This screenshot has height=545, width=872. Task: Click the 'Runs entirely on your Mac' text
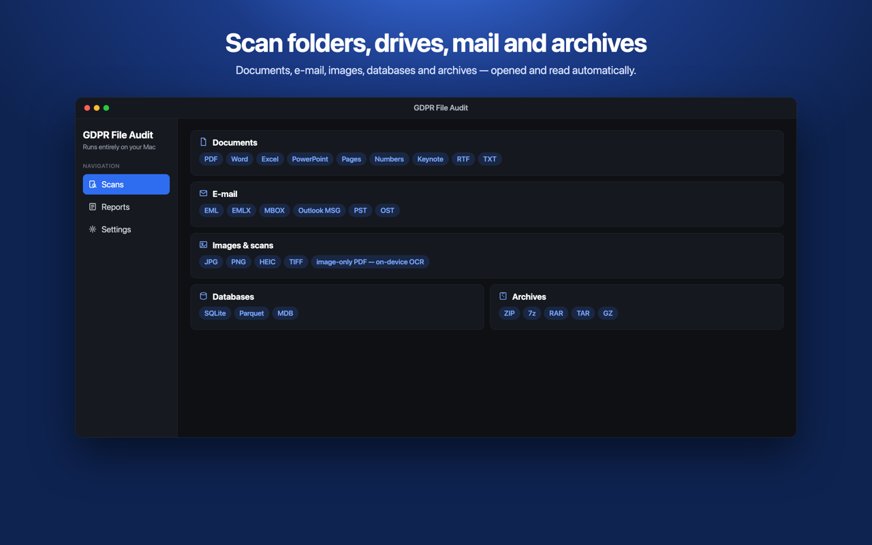click(x=119, y=147)
